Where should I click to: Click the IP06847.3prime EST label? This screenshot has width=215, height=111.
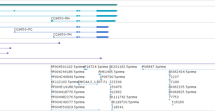[154, 67]
